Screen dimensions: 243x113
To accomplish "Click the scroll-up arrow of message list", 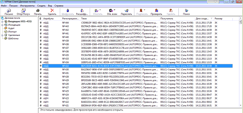I will (240, 18).
